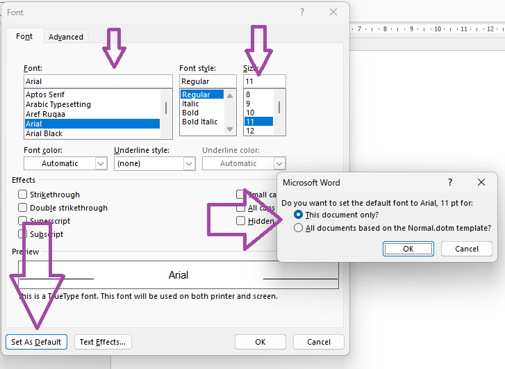The image size is (505, 369).
Task: Select size 10 in size list
Action: (x=258, y=113)
